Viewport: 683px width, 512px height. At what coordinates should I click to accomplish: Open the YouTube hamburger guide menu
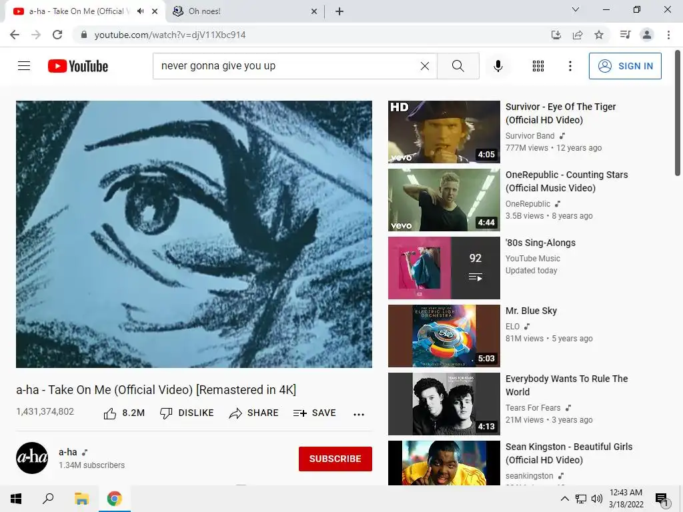pyautogui.click(x=24, y=66)
